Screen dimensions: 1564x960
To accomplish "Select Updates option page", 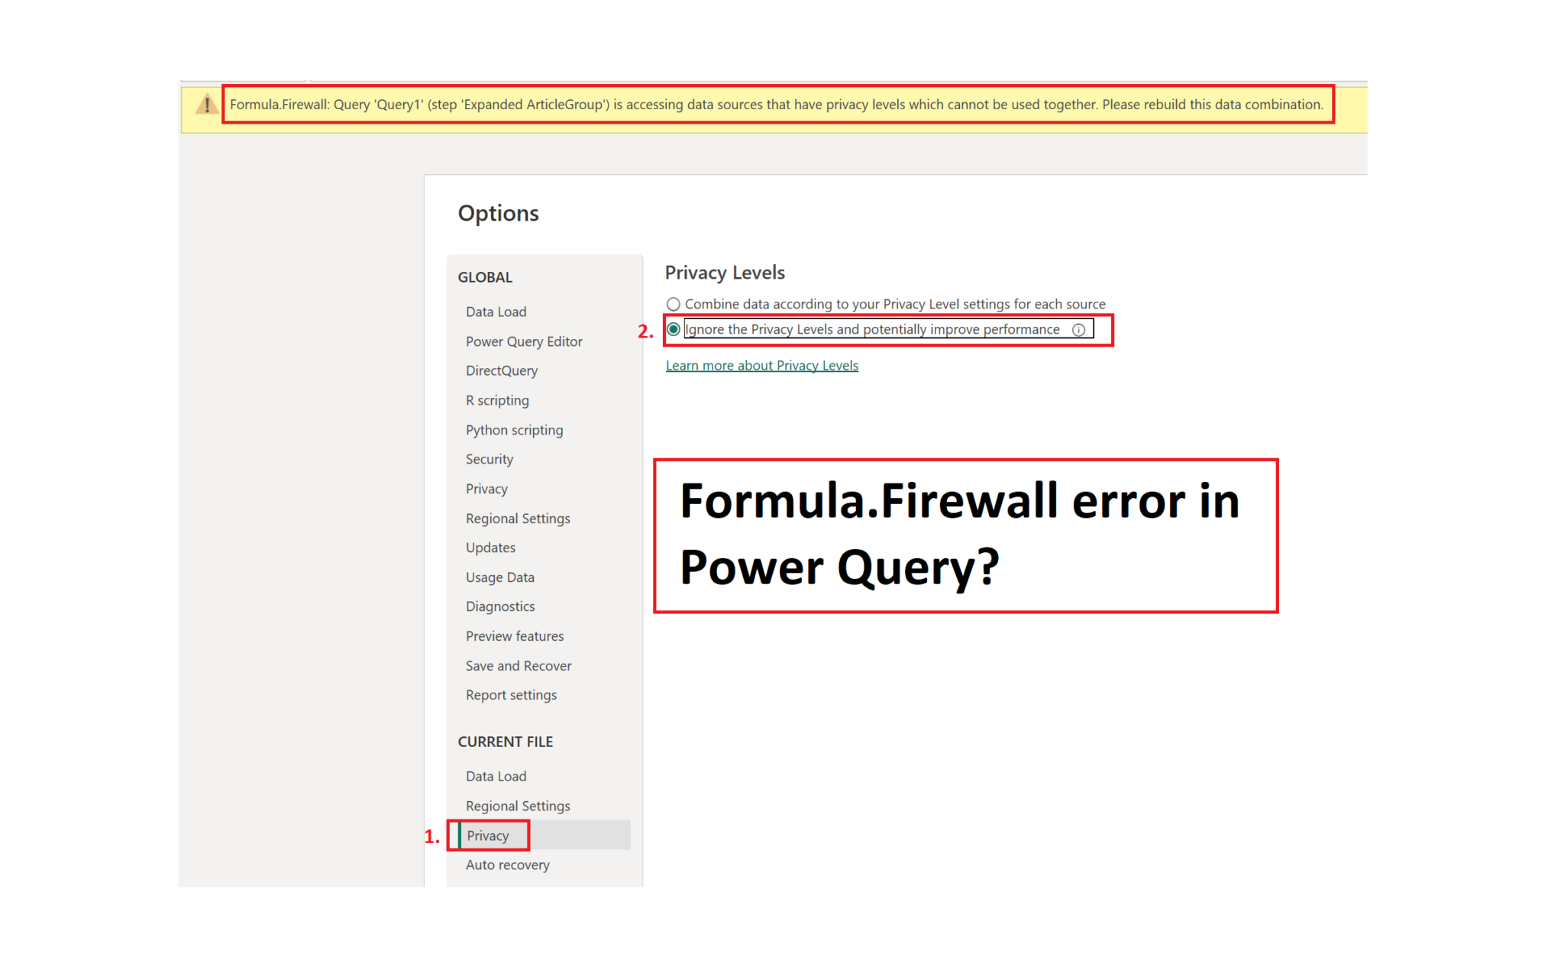I will click(490, 548).
